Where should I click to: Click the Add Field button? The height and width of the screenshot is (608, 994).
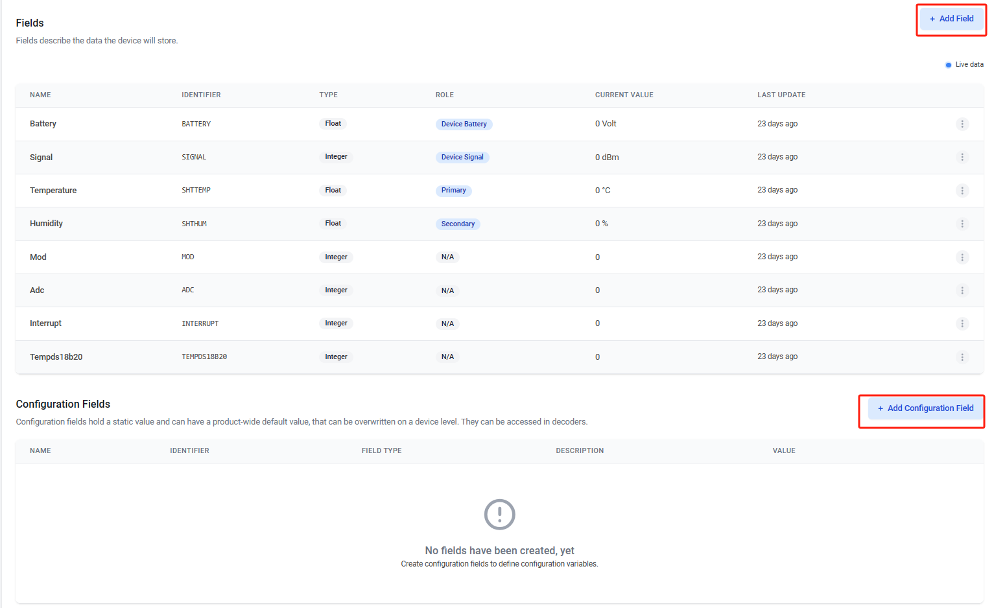tap(951, 19)
